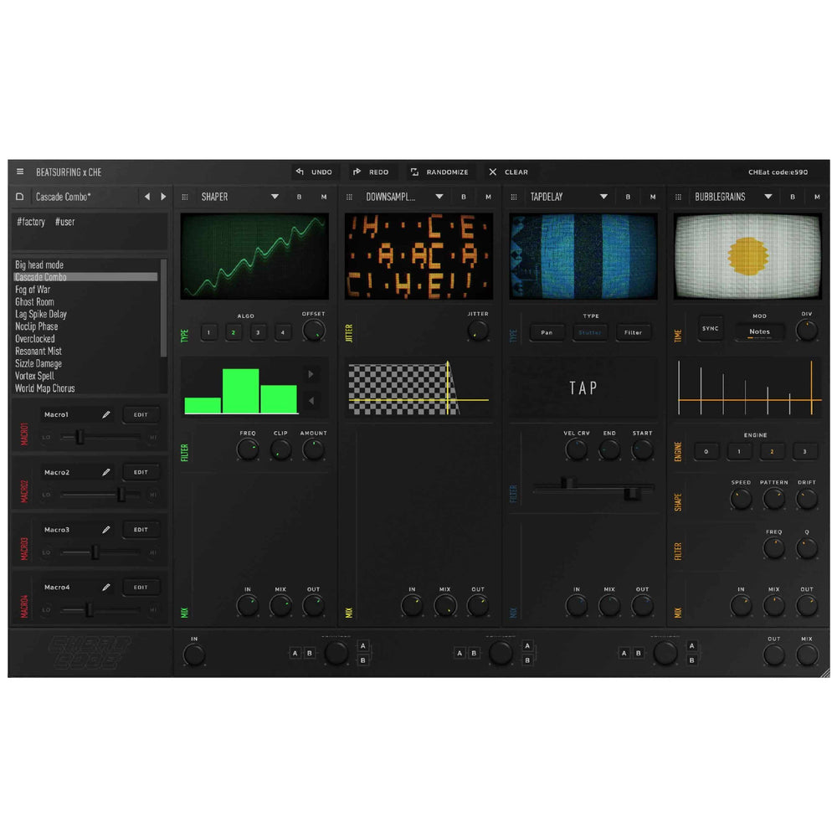The image size is (837, 837).
Task: Open the DOWNSAMPLER effect selector dropdown
Action: (439, 197)
